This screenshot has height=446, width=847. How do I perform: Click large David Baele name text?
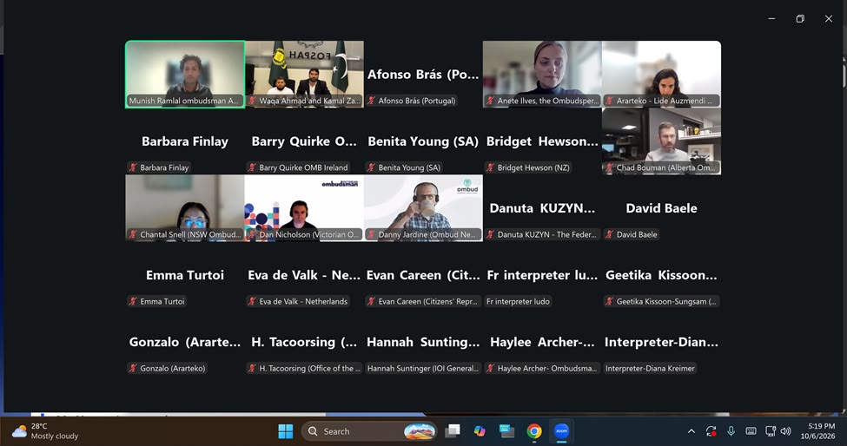(661, 208)
